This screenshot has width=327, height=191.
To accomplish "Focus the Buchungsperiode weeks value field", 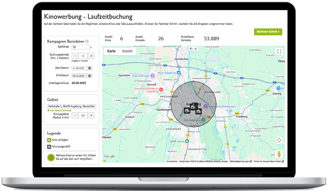I will click(x=83, y=56).
